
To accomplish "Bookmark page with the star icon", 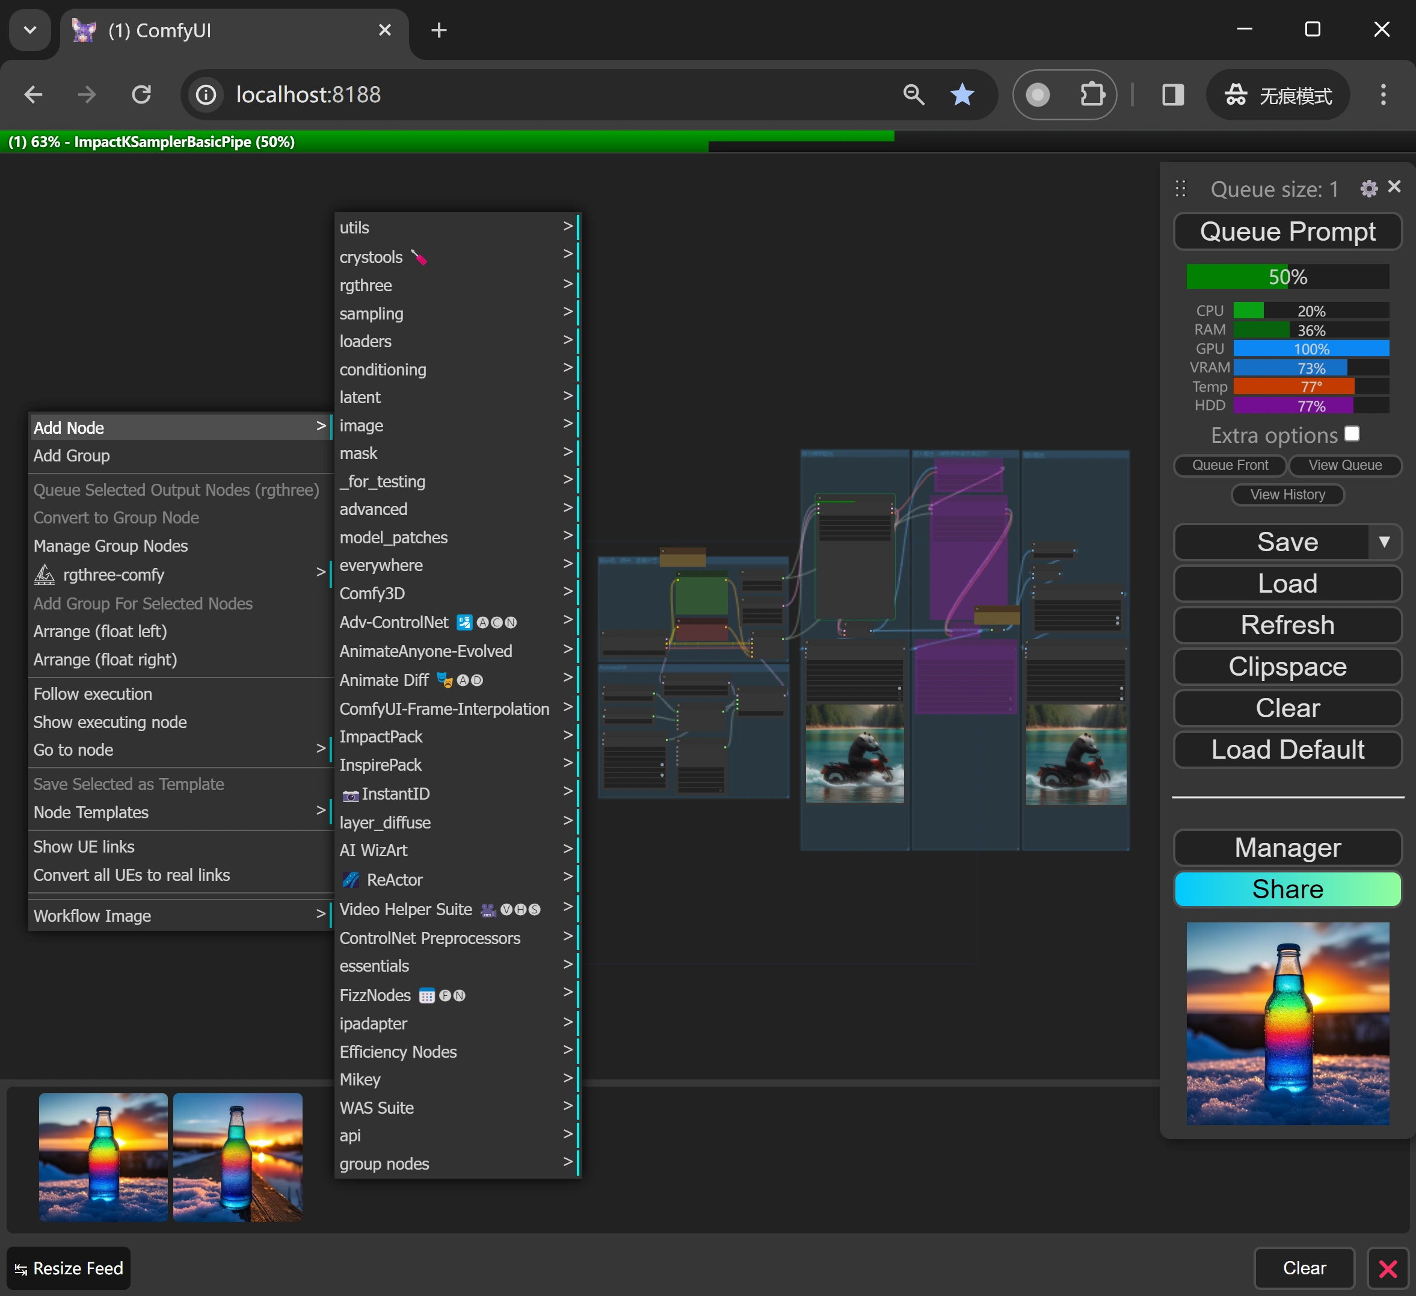I will tap(962, 94).
